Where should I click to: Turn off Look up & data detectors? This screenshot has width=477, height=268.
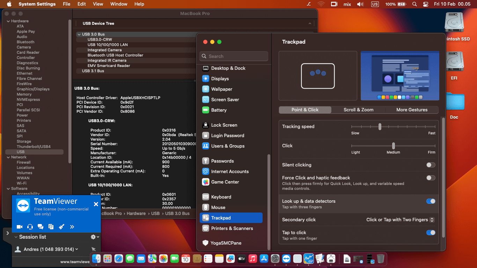(431, 201)
